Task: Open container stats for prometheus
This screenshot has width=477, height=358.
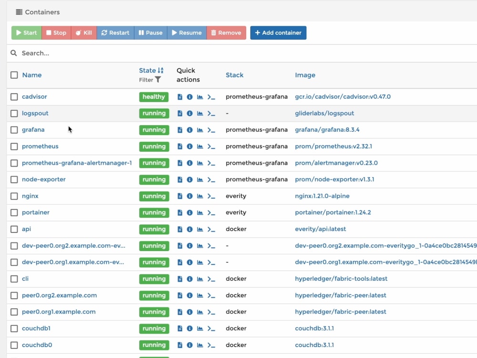Action: pyautogui.click(x=200, y=147)
